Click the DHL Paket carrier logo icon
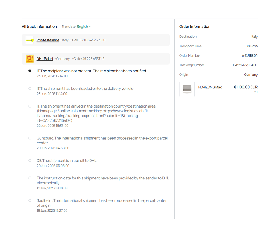 (x=30, y=59)
